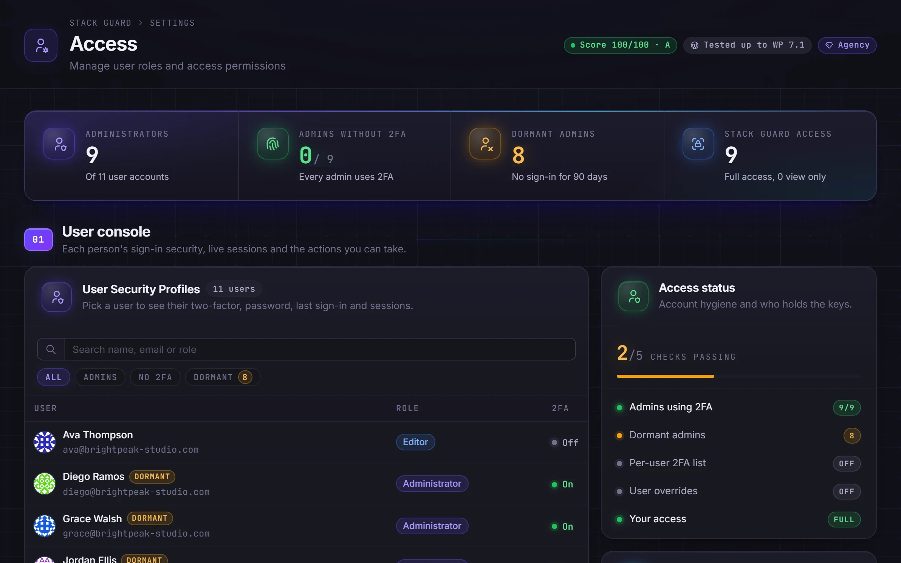Click ava@brightpeak-studio.com email
The height and width of the screenshot is (563, 901).
pyautogui.click(x=131, y=450)
